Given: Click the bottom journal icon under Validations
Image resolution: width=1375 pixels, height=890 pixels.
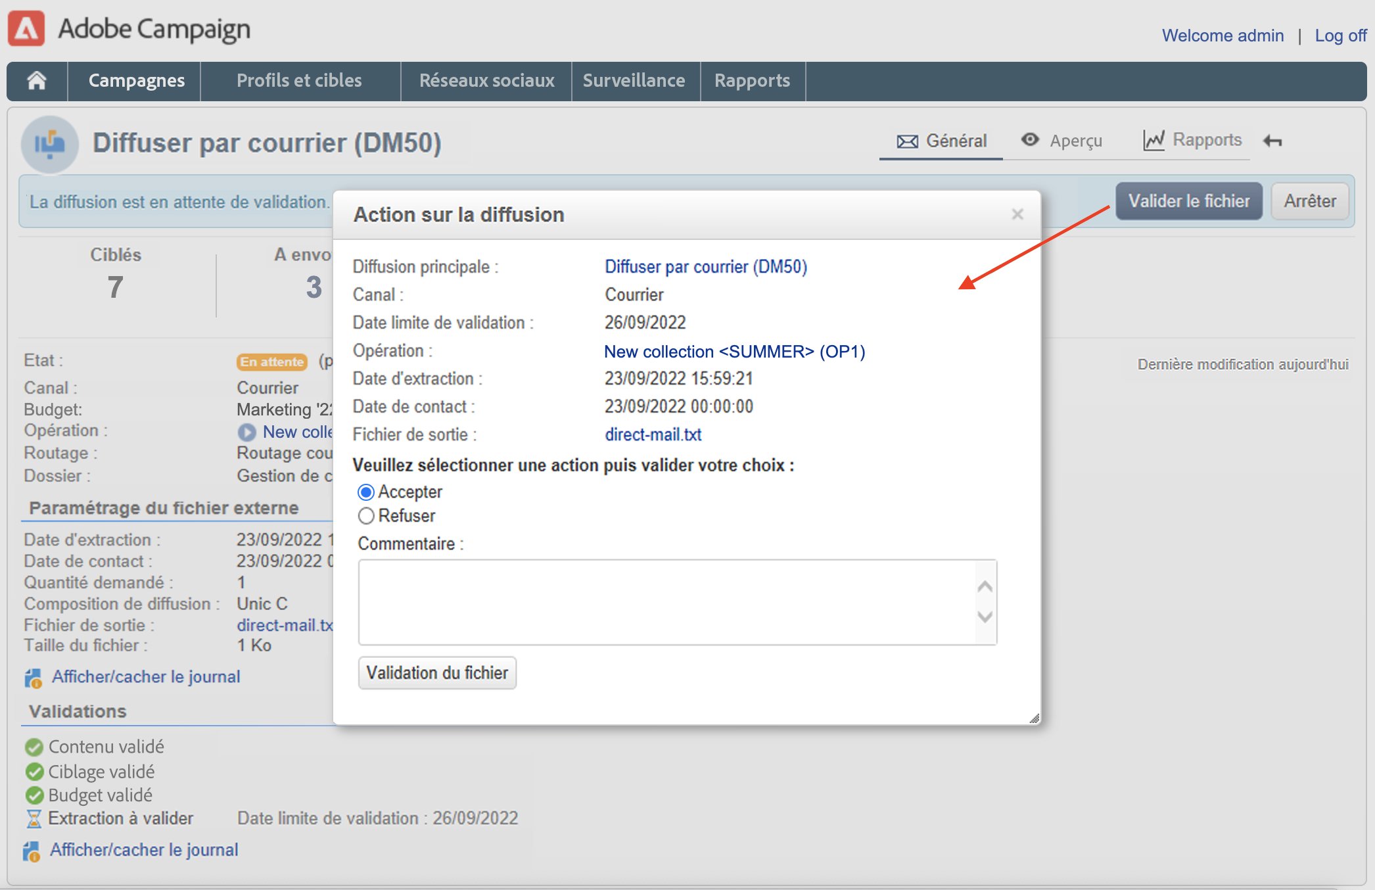Looking at the screenshot, I should pos(32,851).
